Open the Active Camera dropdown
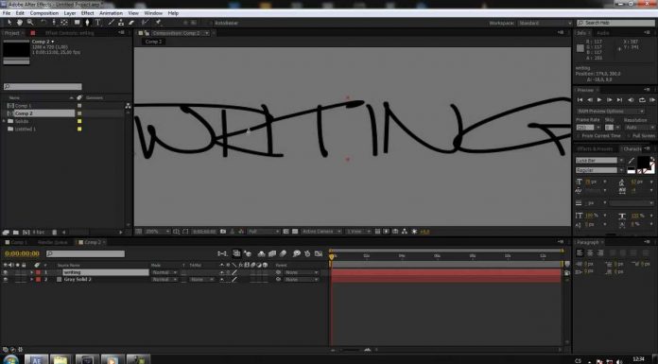The height and width of the screenshot is (364, 658). pyautogui.click(x=321, y=232)
